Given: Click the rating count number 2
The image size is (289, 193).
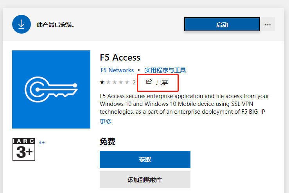Looking at the screenshot, I should tap(134, 82).
